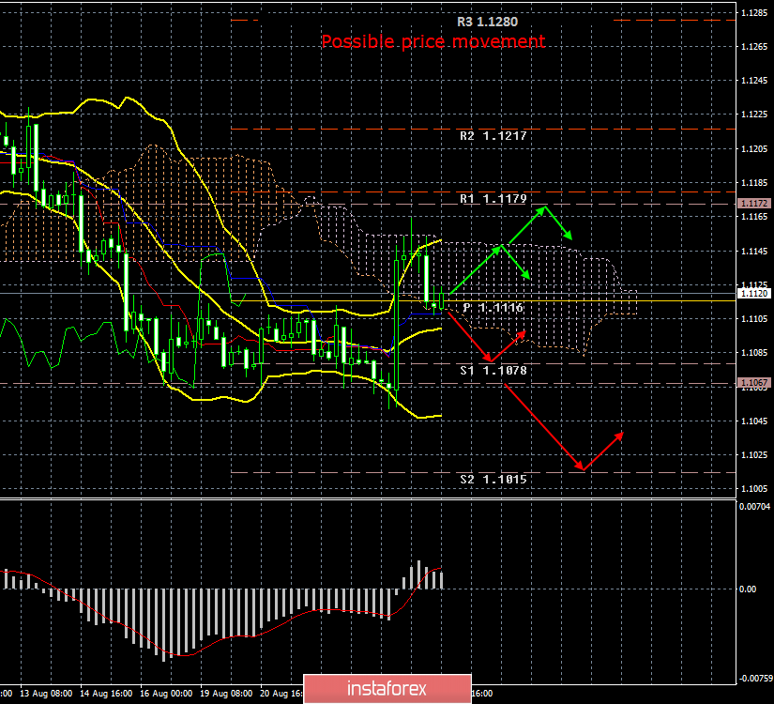Select the highlighted 1.1172 price marker on axis

coord(753,203)
